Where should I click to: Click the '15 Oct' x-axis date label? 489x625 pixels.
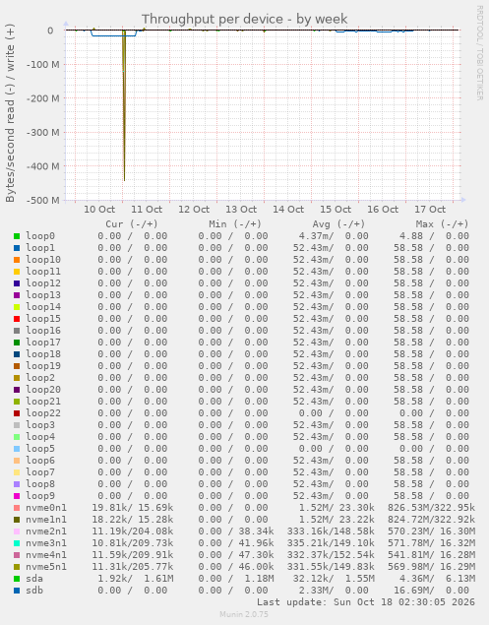[336, 210]
